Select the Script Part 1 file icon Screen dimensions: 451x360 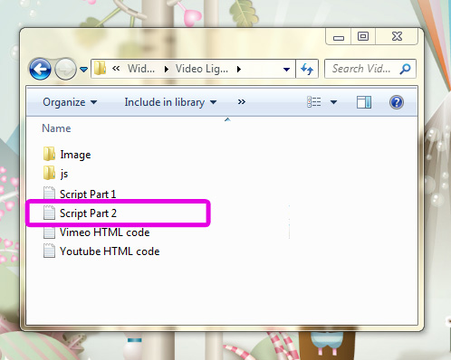49,193
